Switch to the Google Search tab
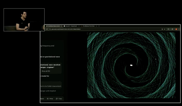 coord(70,26)
